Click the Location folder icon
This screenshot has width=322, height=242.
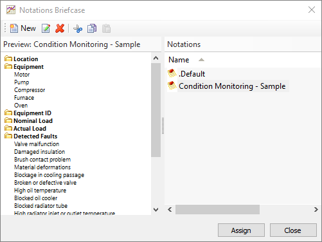(x=8, y=59)
